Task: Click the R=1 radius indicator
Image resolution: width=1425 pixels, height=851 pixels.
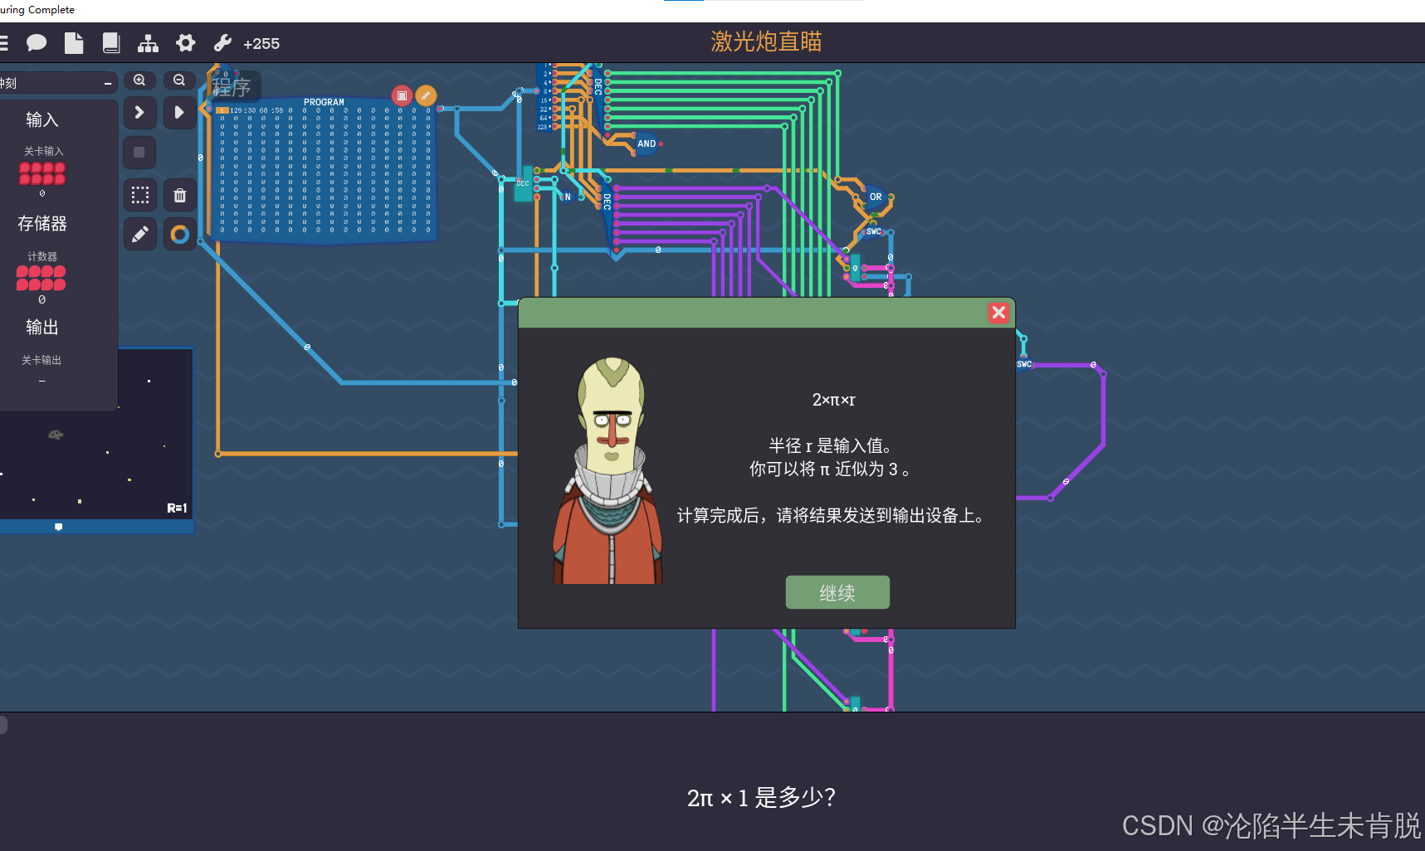Action: 177,508
